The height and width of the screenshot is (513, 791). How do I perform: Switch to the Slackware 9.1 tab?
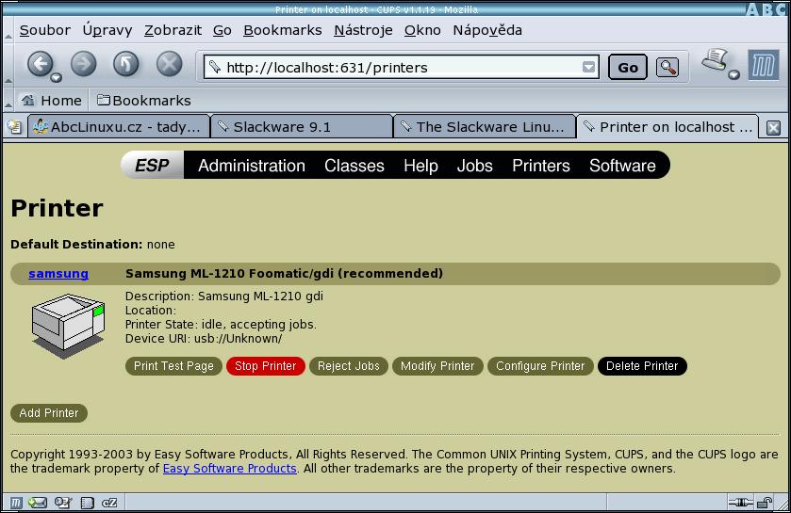[x=302, y=127]
